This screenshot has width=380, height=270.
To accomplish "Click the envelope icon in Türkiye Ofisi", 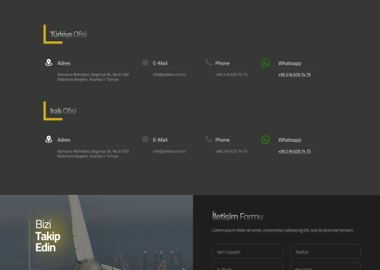I will click(145, 62).
